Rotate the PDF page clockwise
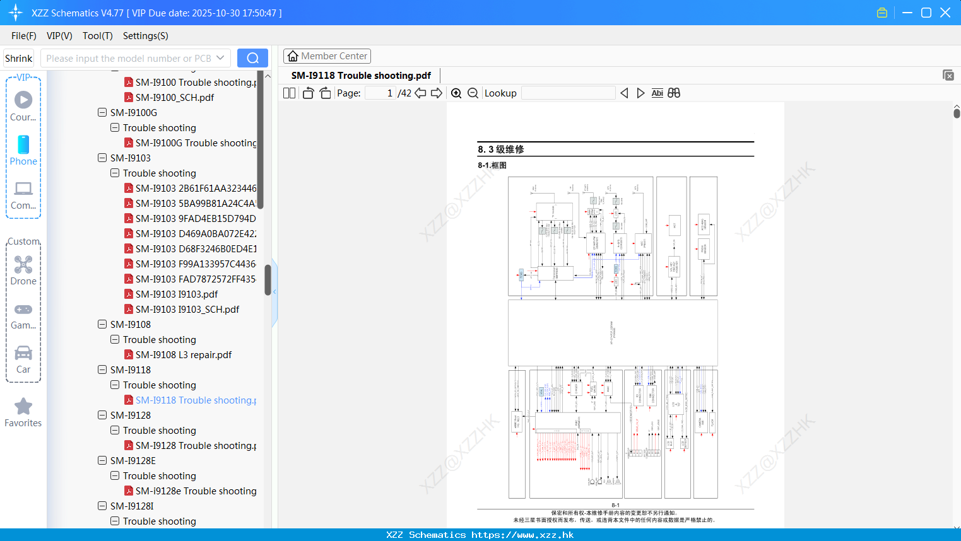This screenshot has width=961, height=541. click(x=325, y=93)
